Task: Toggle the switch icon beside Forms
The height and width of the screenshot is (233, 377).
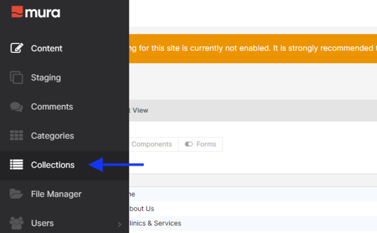Action: [188, 144]
